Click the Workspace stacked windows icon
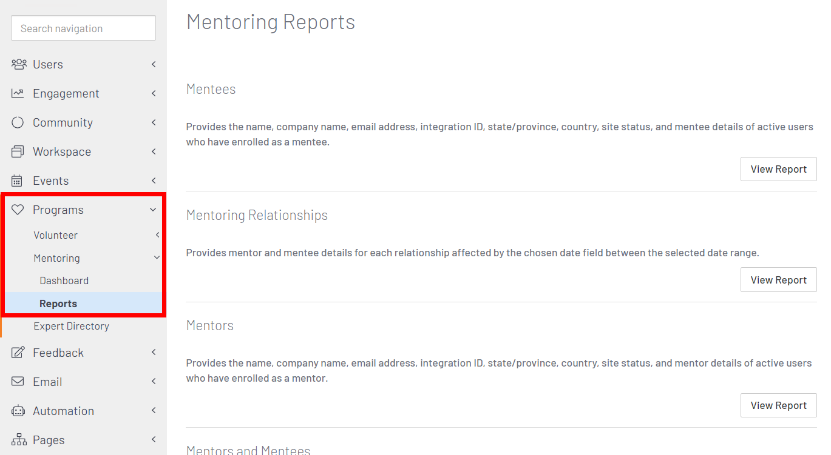831x455 pixels. [x=18, y=151]
